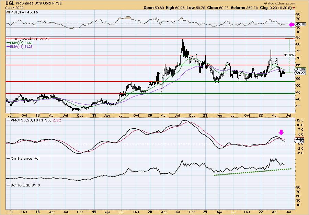The width and height of the screenshot is (309, 215).
Task: Click the 45.16 RSI value tag on the axis
Action: 301,24
